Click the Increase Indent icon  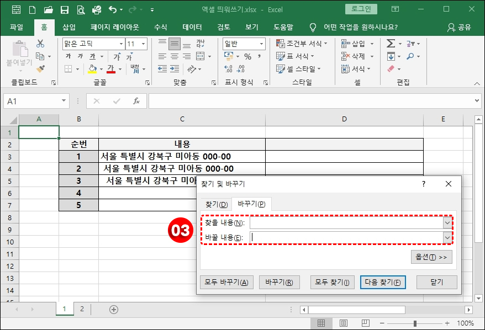pyautogui.click(x=175, y=68)
